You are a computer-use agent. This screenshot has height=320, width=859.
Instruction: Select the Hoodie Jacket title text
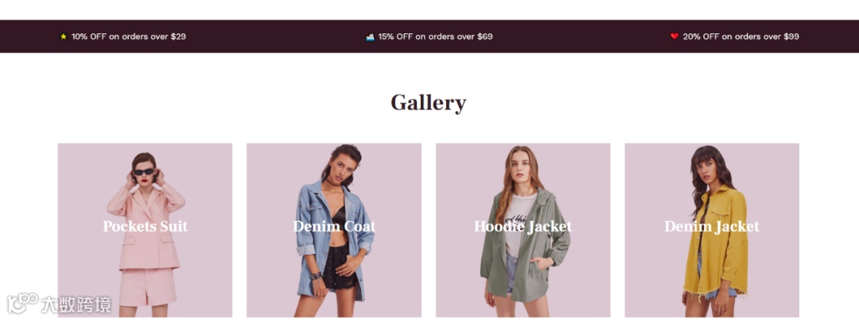(x=523, y=226)
